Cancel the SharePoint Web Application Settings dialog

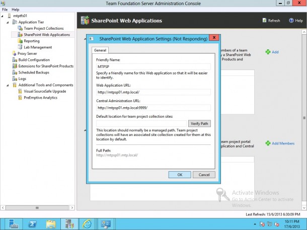tap(204, 175)
